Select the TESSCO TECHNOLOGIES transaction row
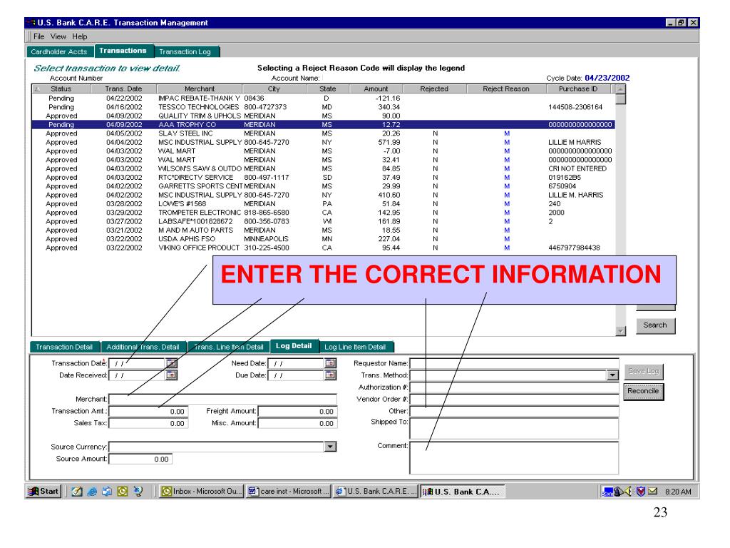730x548 pixels. (323, 107)
